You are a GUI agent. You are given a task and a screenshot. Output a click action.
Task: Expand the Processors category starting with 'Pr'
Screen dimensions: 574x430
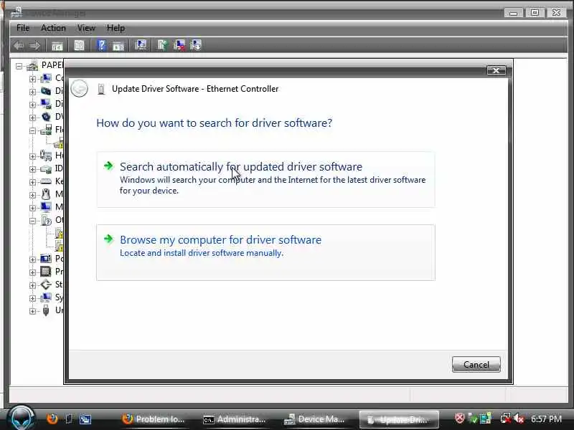tap(32, 272)
